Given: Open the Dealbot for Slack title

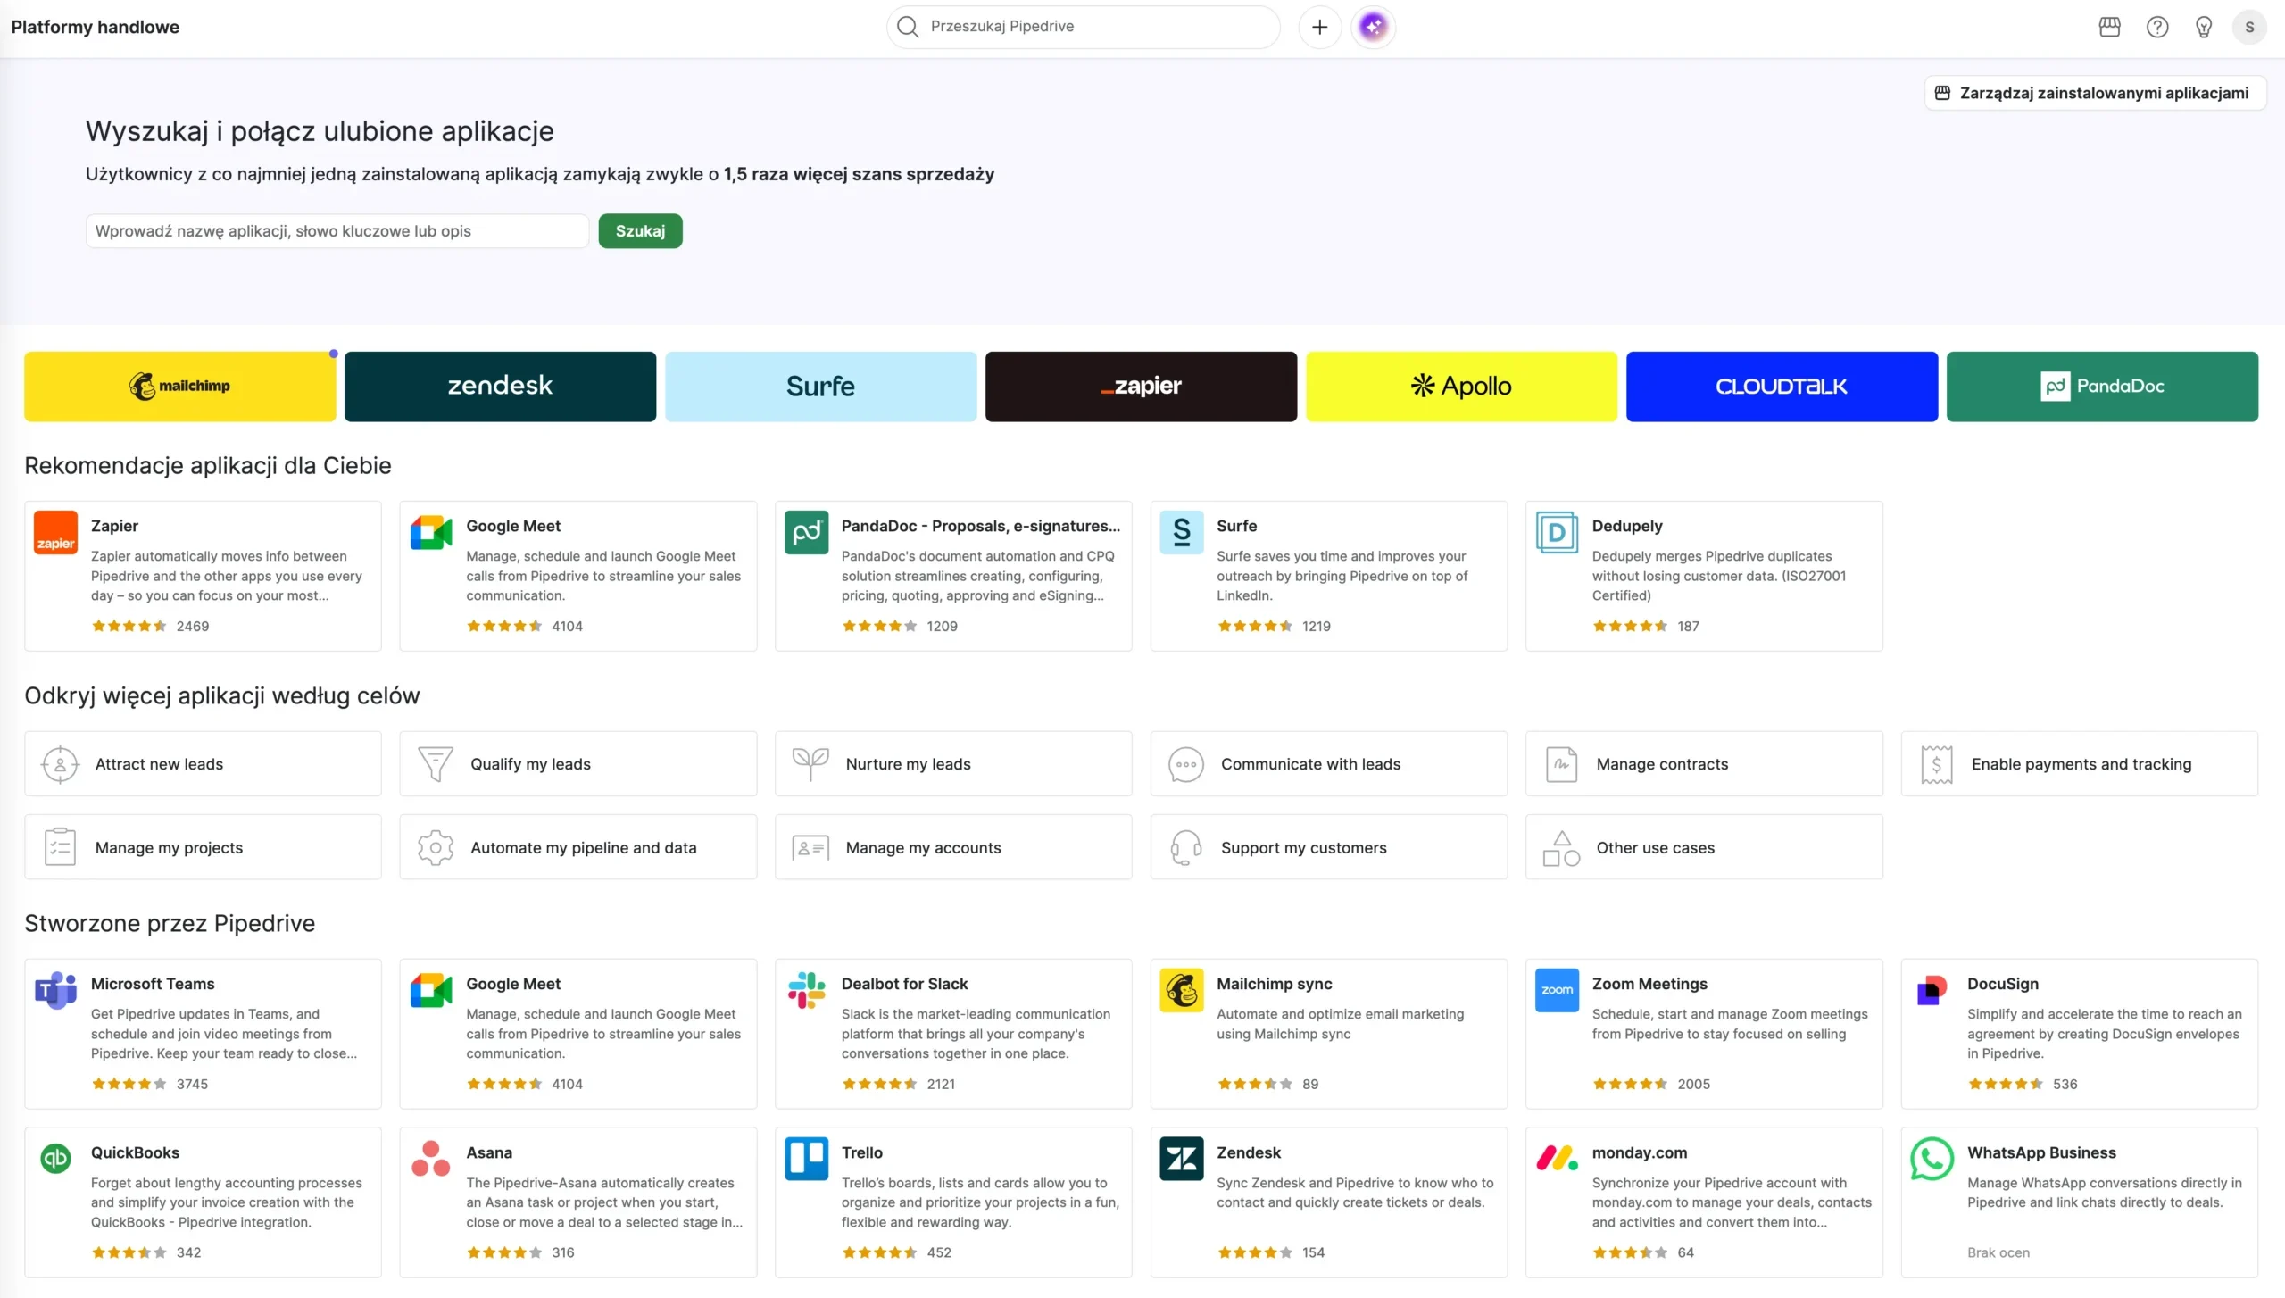Looking at the screenshot, I should click(904, 984).
